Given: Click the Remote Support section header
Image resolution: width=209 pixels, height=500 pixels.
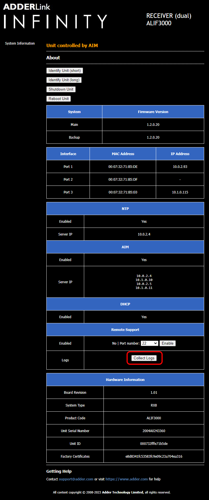Looking at the screenshot, I should click(125, 330).
